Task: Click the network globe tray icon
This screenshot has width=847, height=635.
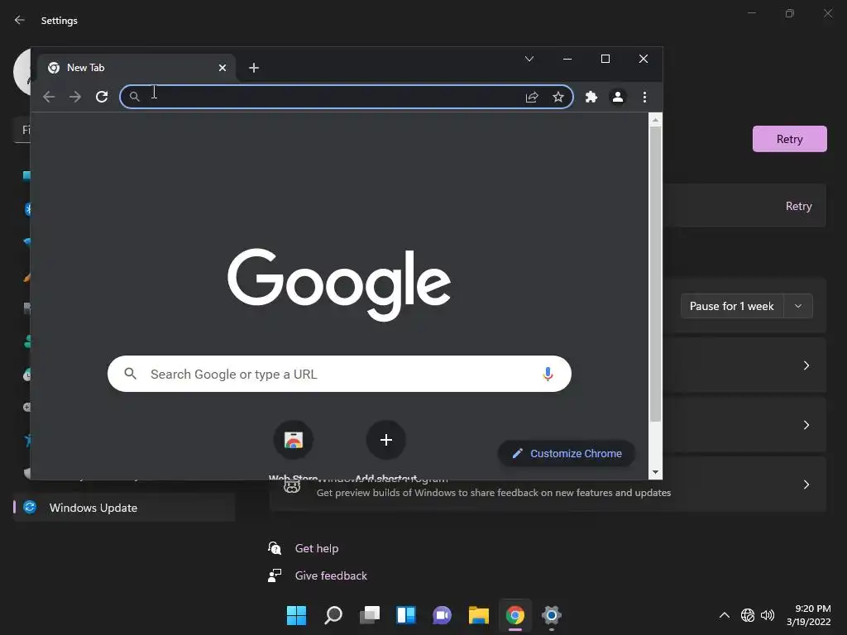Action: (x=748, y=615)
